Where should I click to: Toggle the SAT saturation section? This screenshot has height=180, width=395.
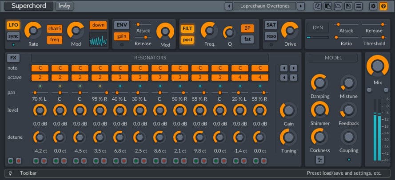[271, 25]
